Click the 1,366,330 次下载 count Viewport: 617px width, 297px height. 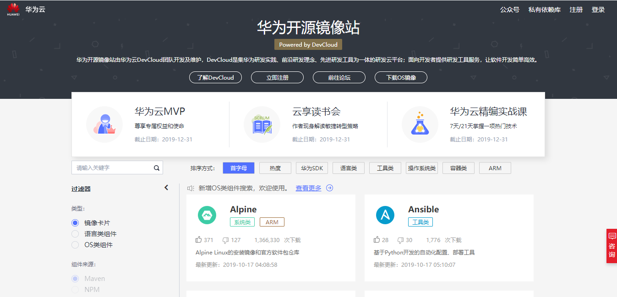277,240
